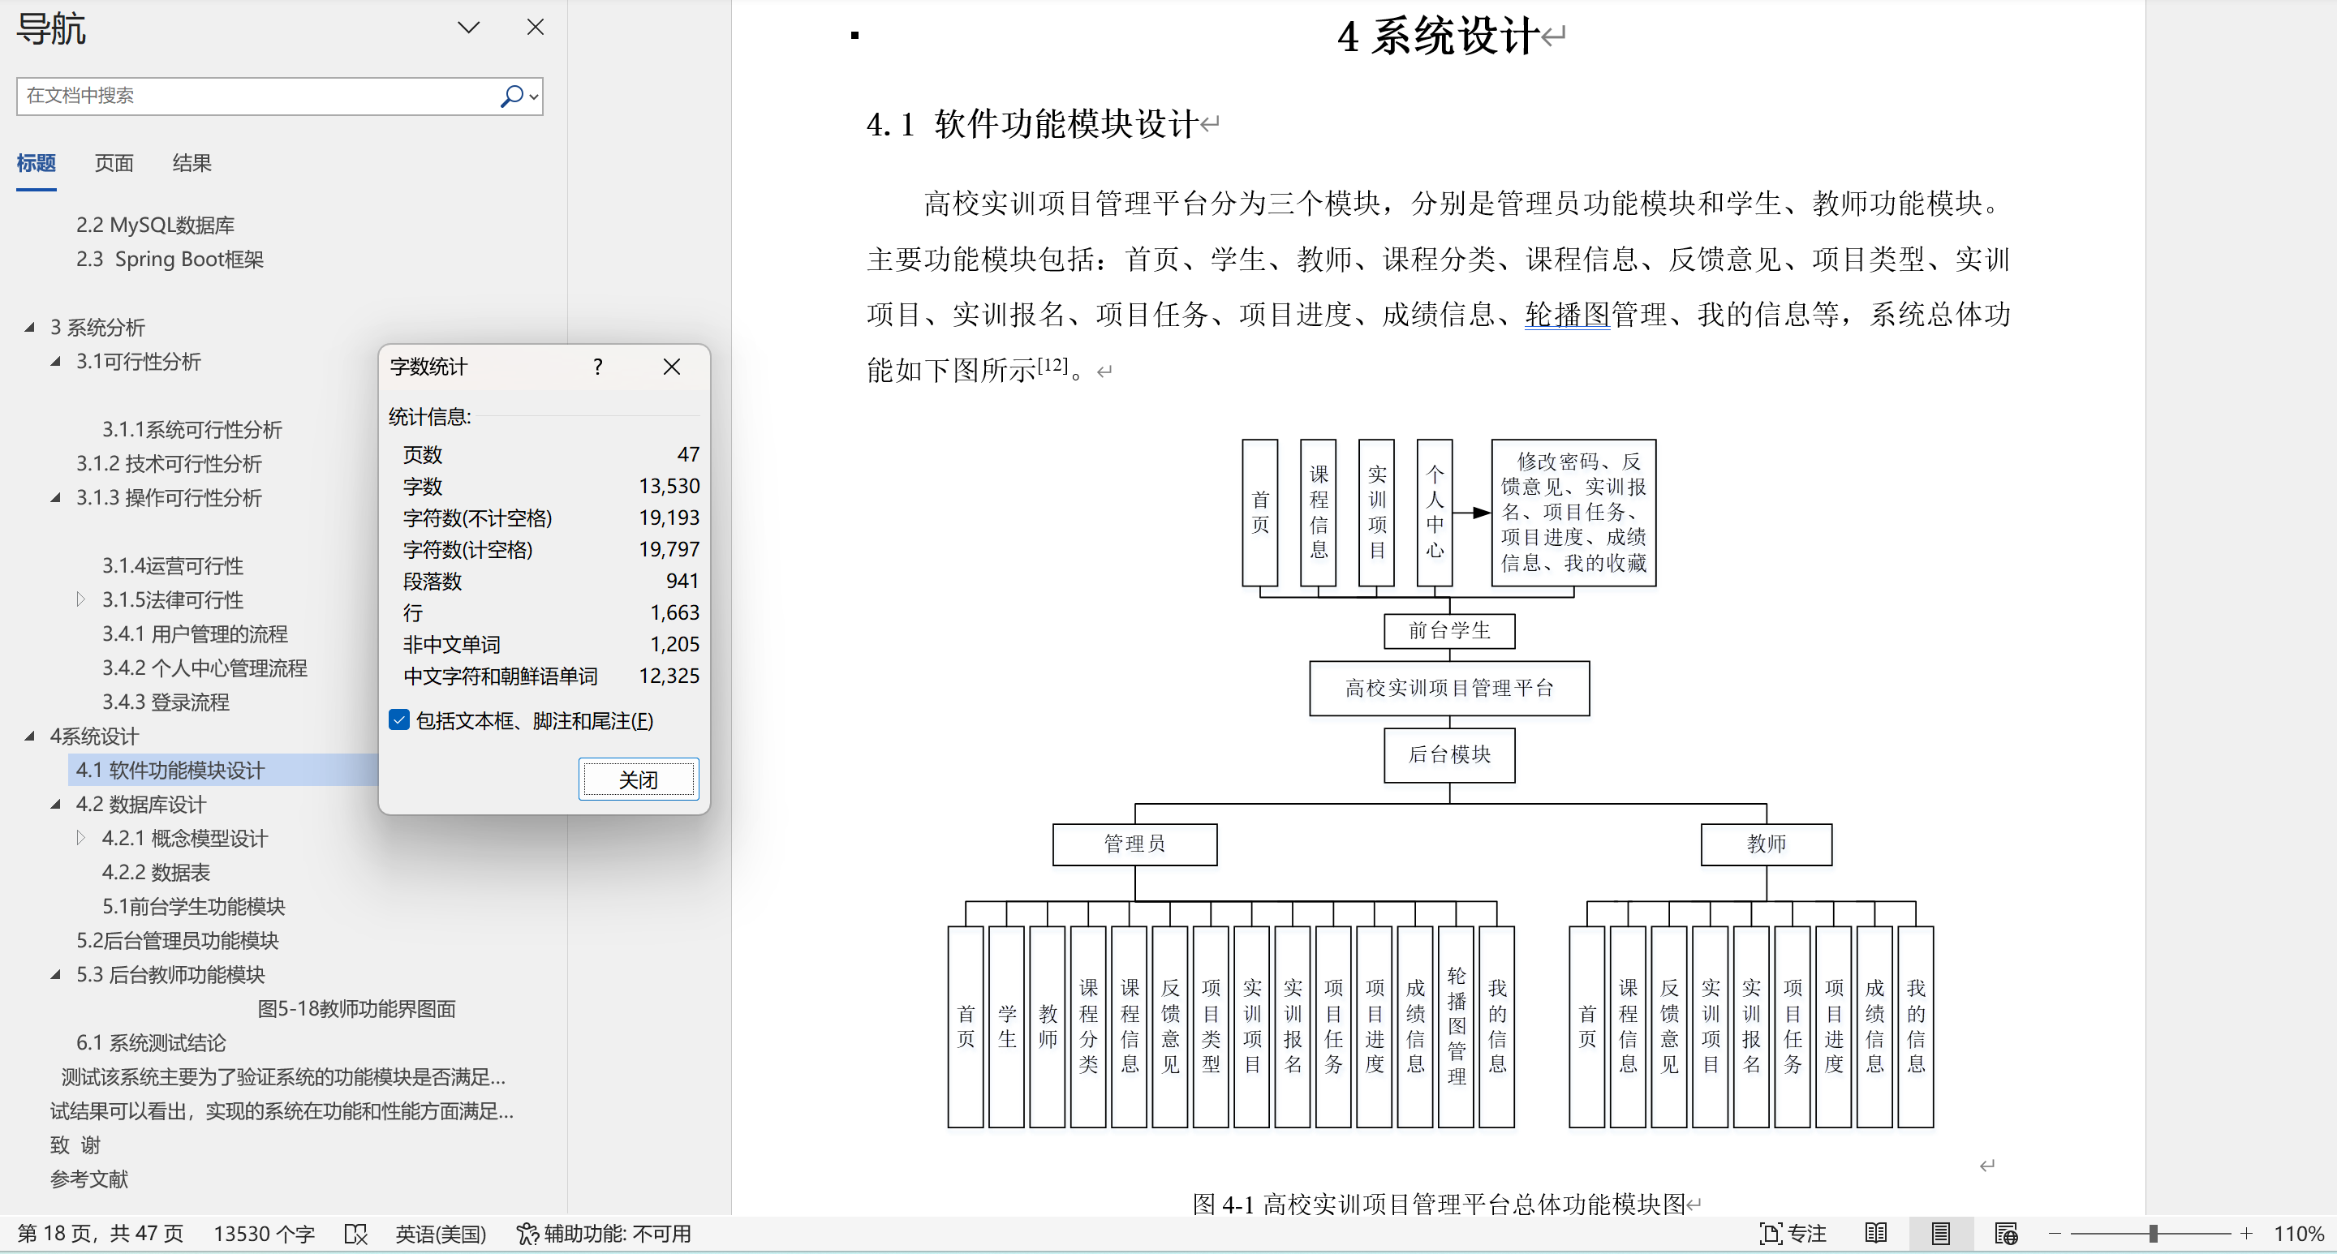Image resolution: width=2337 pixels, height=1254 pixels.
Task: Go to heading 5.1前台学生功能模块
Action: pos(193,907)
